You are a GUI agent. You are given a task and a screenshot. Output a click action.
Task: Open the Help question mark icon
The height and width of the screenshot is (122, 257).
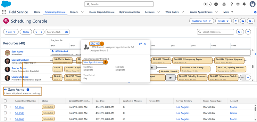coord(232,4)
